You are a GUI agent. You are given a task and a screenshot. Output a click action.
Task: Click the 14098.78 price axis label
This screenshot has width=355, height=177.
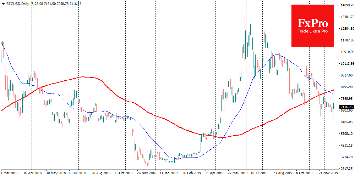click(347, 5)
